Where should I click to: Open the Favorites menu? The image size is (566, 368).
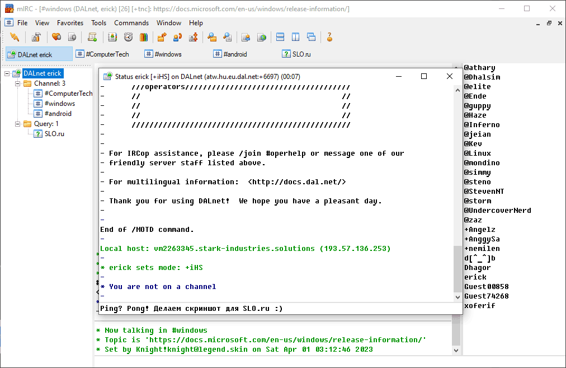(x=70, y=23)
